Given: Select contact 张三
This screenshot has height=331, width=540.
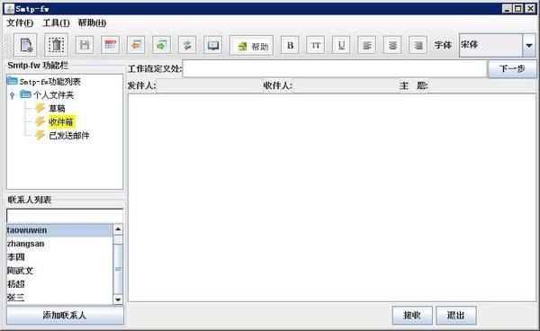Looking at the screenshot, I should (x=59, y=298).
